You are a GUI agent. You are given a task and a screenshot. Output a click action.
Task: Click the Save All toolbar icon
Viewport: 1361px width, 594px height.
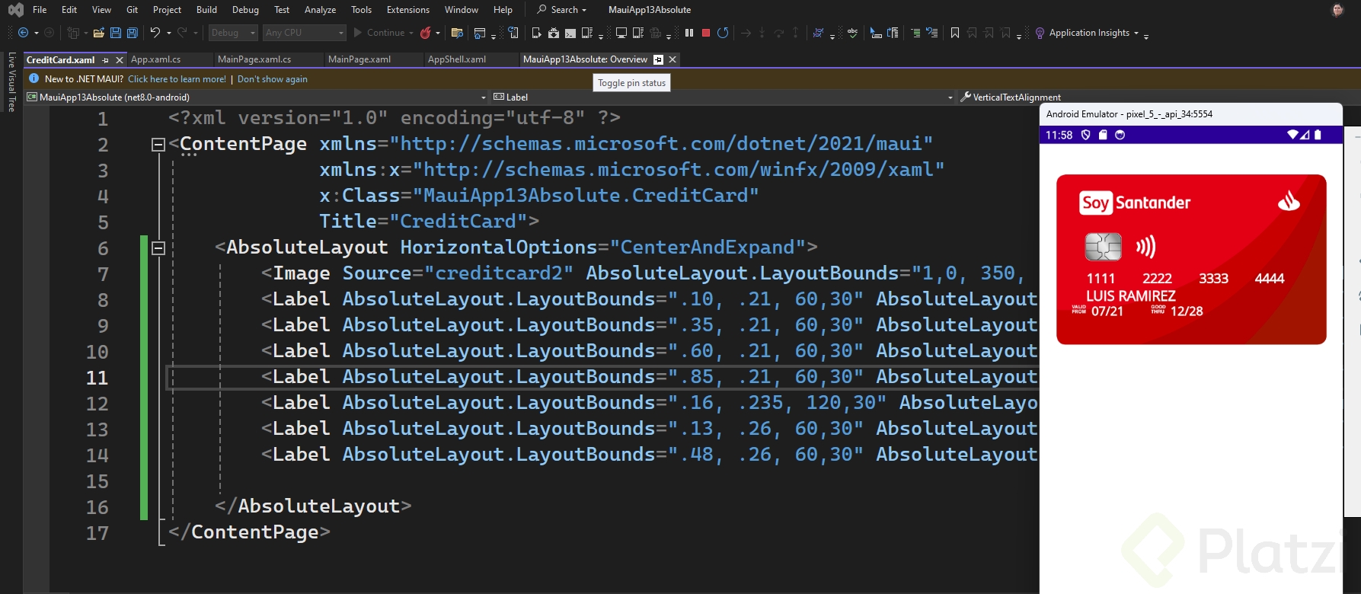pyautogui.click(x=132, y=33)
